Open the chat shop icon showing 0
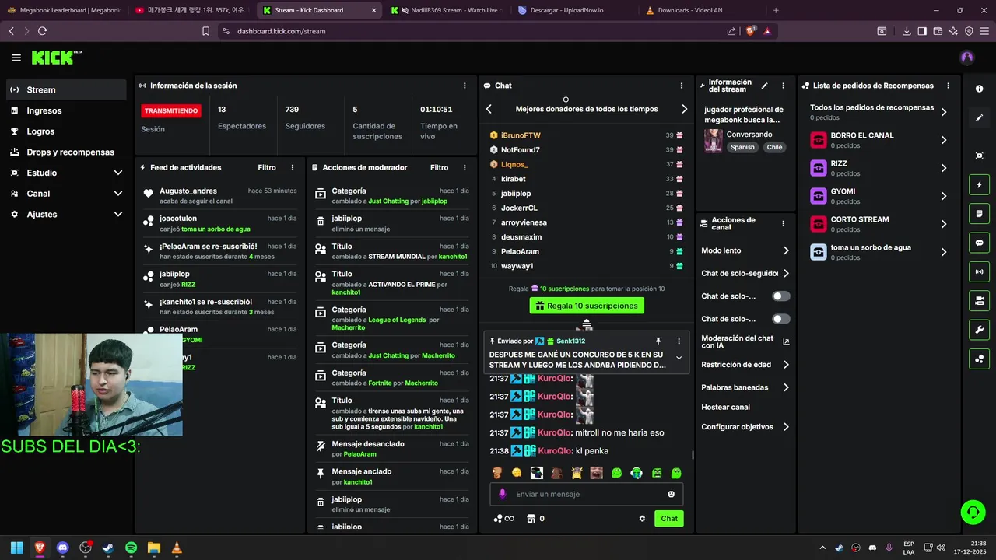This screenshot has height=560, width=996. (535, 519)
